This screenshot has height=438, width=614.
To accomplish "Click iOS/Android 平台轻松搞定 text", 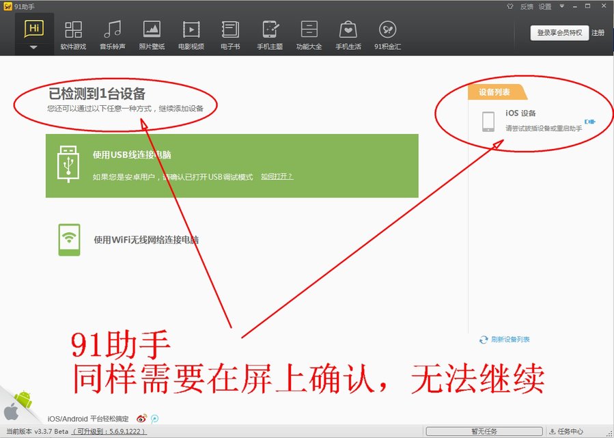I will pyautogui.click(x=88, y=419).
